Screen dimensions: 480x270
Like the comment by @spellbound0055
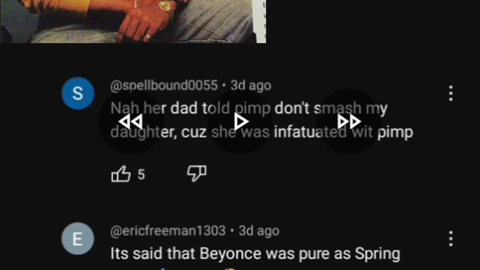pos(121,174)
